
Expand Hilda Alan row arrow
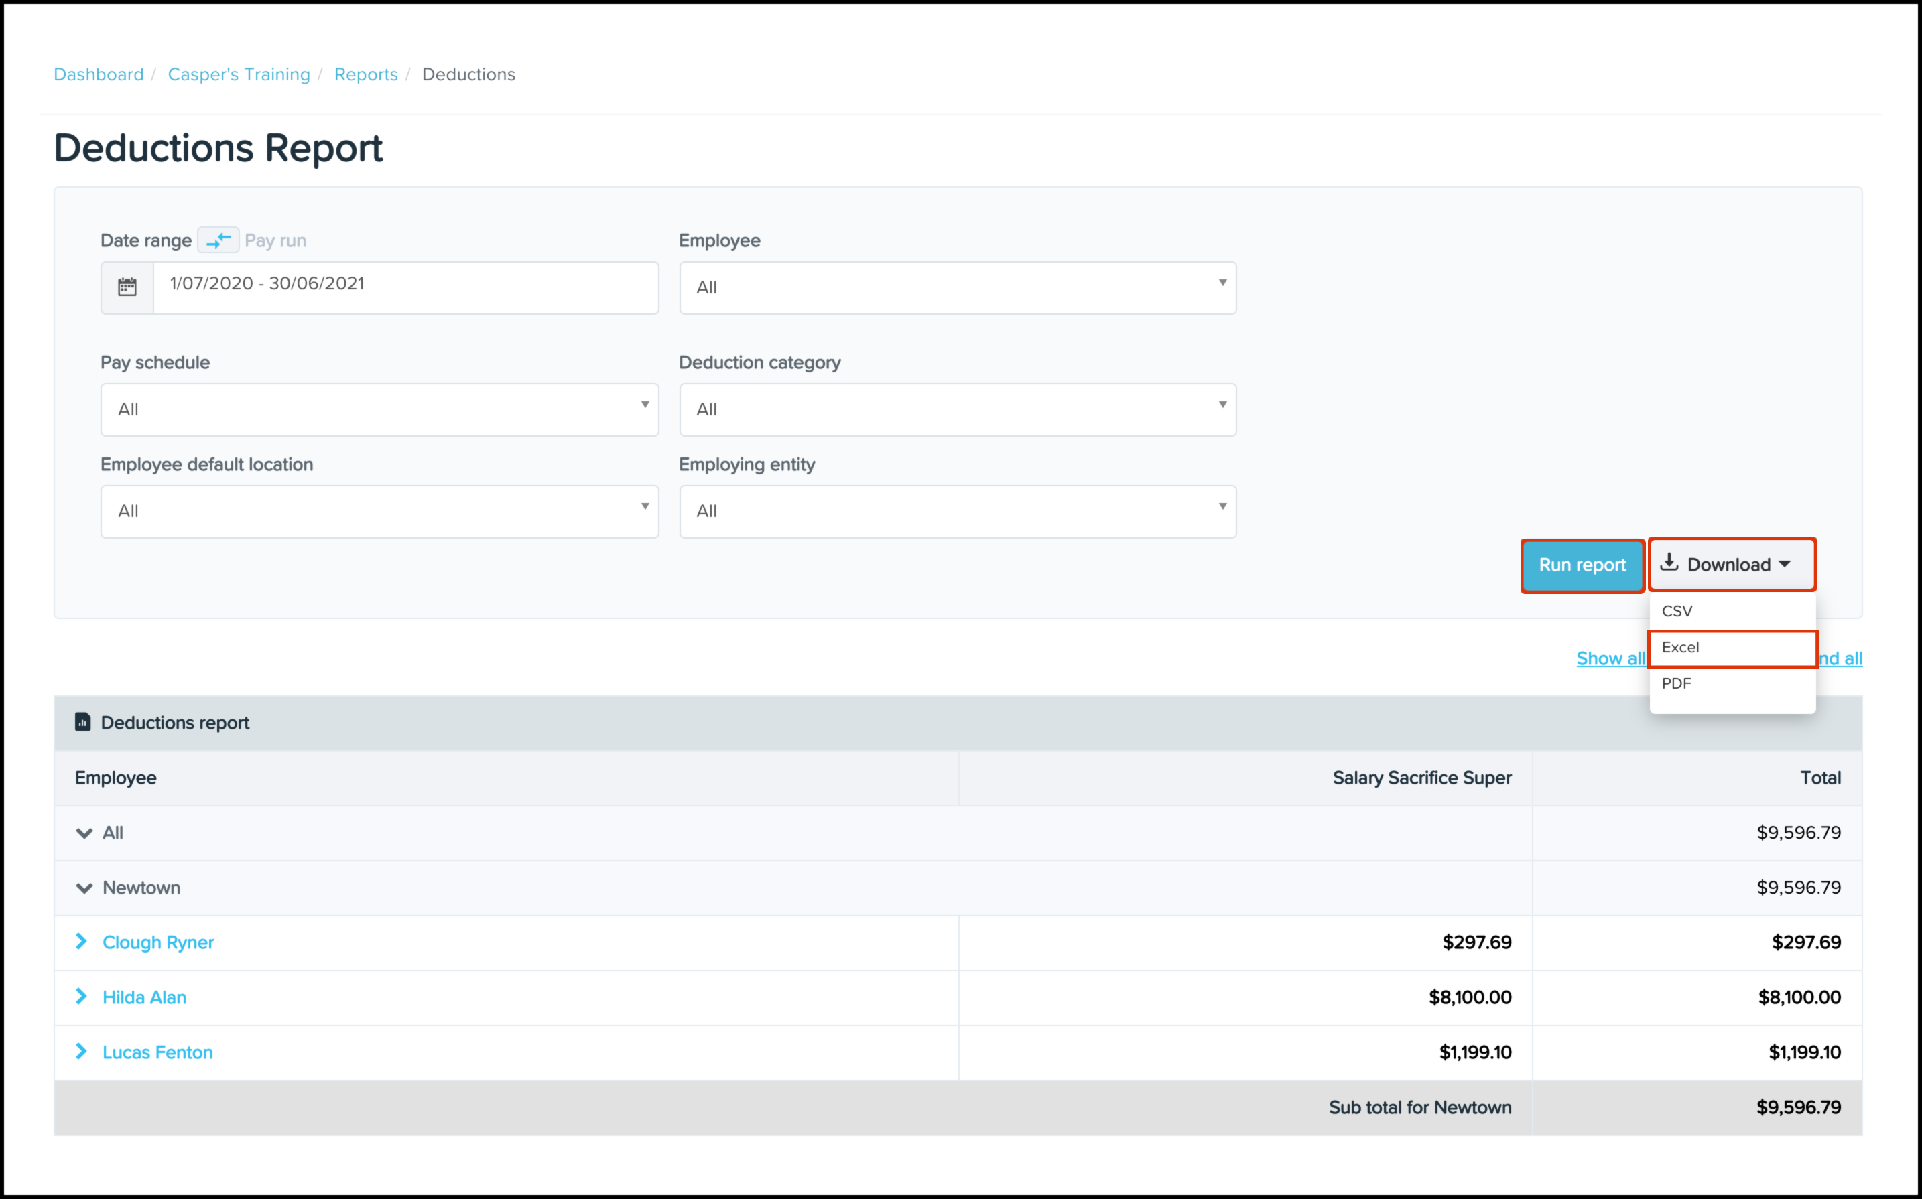pyautogui.click(x=82, y=996)
